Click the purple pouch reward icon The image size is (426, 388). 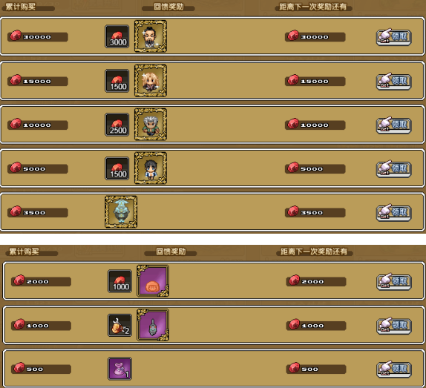[x=119, y=369]
